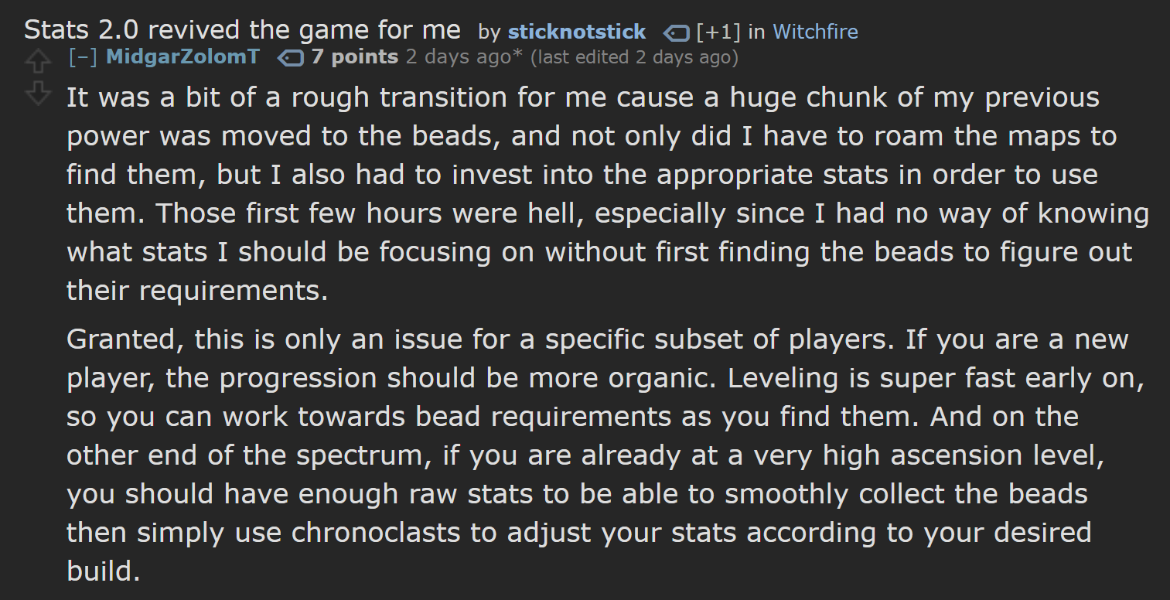Click the tag icon beside sticknotstick
Viewport: 1170px width, 600px height.
coord(677,32)
